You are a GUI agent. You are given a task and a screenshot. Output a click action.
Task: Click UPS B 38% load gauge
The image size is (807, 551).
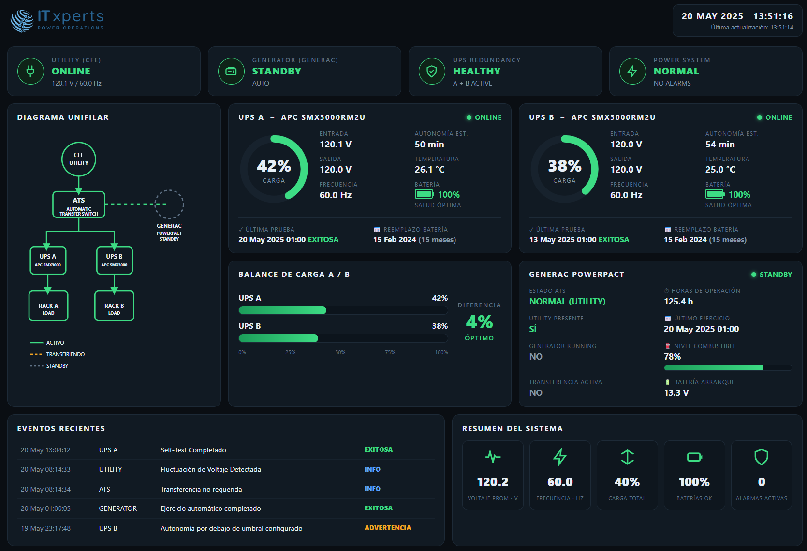pos(565,169)
